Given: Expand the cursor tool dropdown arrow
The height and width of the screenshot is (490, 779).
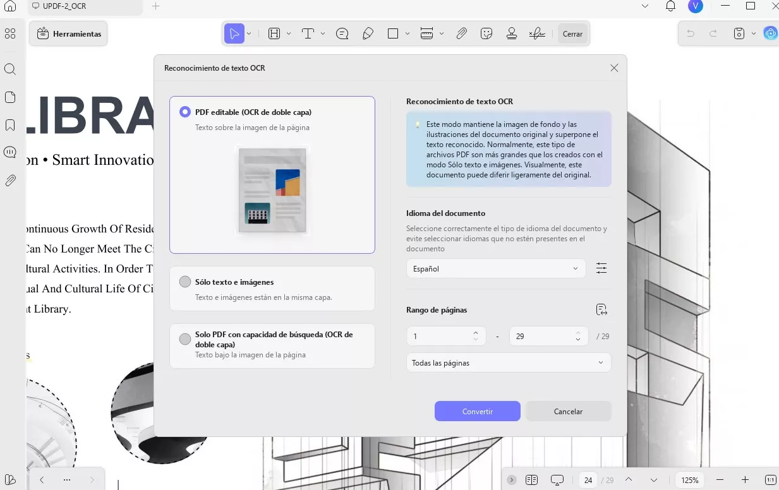Looking at the screenshot, I should pos(249,33).
